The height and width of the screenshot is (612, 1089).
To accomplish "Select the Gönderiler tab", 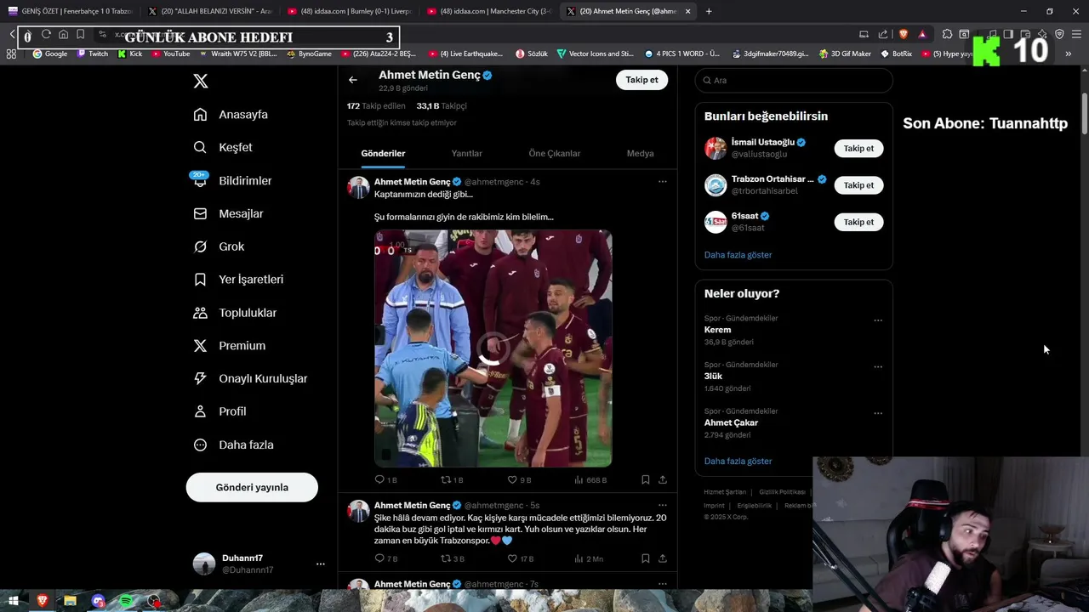I will coord(383,154).
